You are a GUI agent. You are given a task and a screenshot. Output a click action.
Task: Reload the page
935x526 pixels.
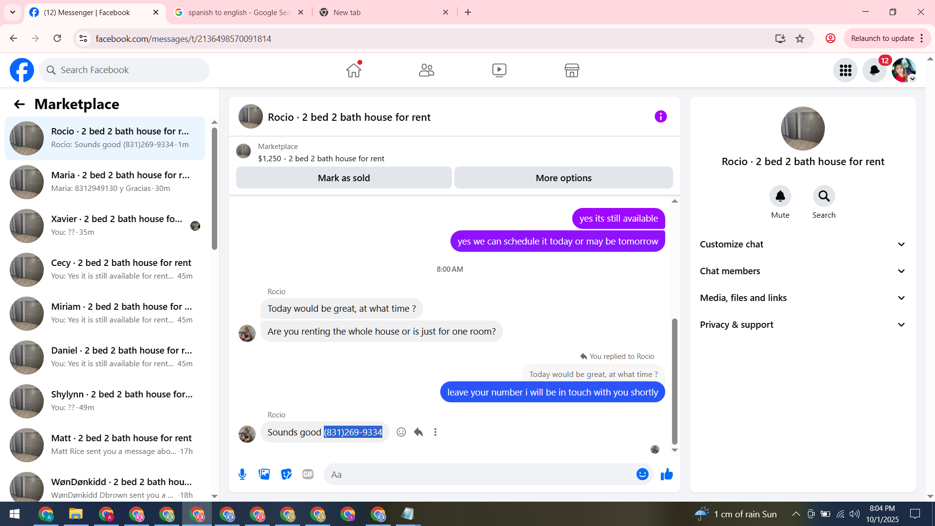[57, 38]
